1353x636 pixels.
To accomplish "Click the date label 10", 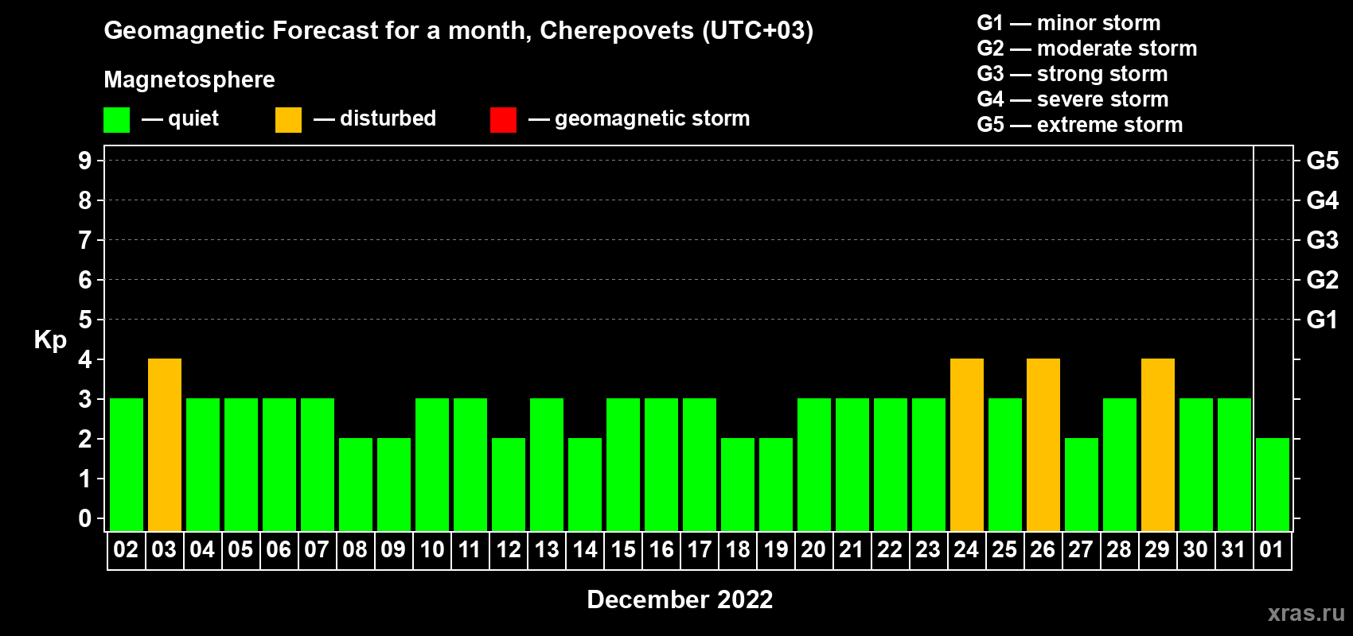I will coord(431,550).
